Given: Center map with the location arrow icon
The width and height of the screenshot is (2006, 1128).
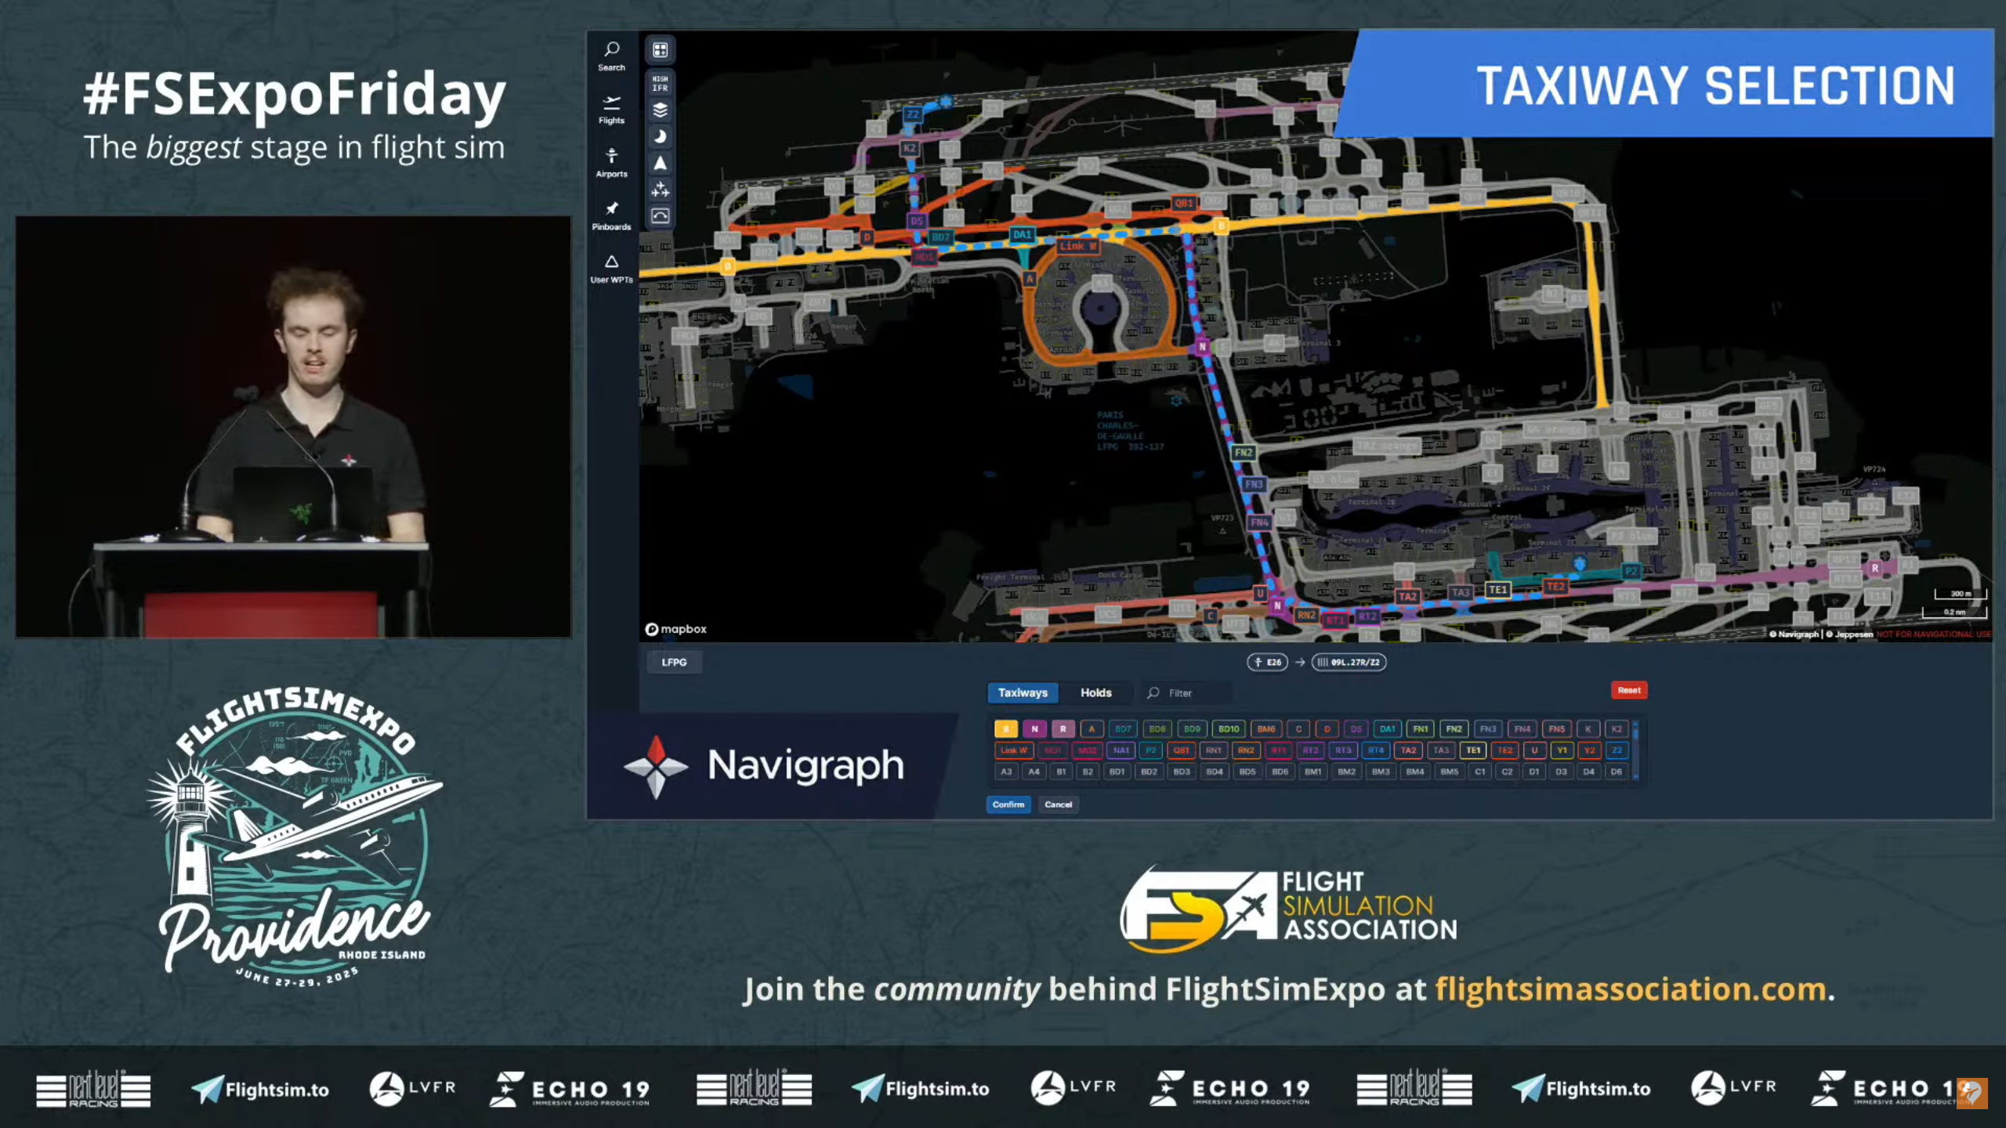Looking at the screenshot, I should (x=660, y=163).
